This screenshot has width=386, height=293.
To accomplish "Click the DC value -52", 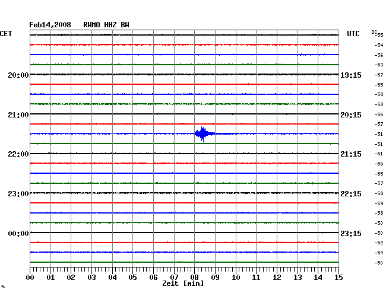I will pyautogui.click(x=379, y=243).
